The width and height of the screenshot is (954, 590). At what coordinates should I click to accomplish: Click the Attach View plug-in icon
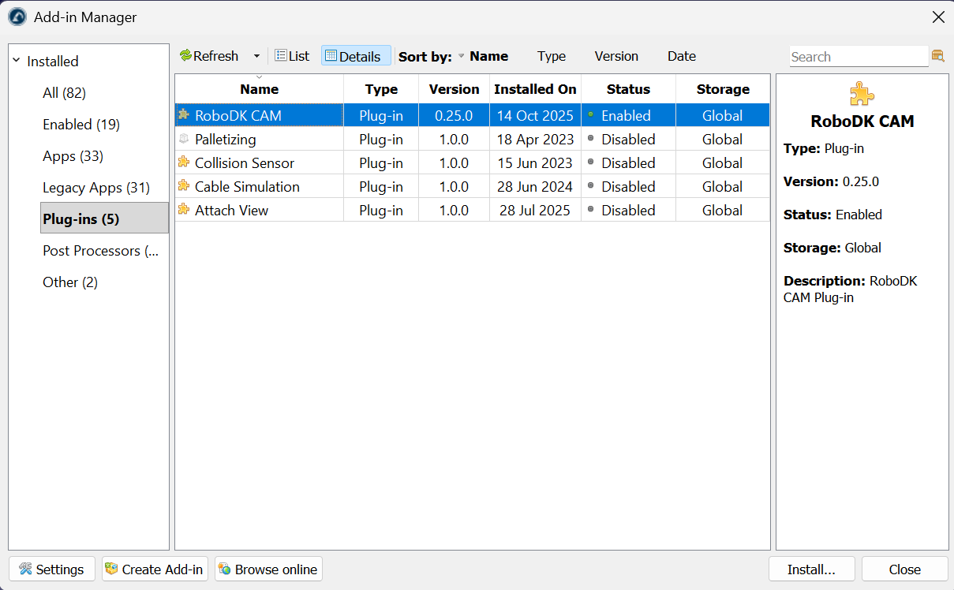(x=184, y=210)
